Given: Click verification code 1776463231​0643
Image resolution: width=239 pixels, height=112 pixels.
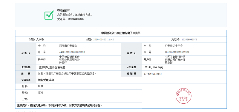Looking at the screenshot, I should coord(153,74).
